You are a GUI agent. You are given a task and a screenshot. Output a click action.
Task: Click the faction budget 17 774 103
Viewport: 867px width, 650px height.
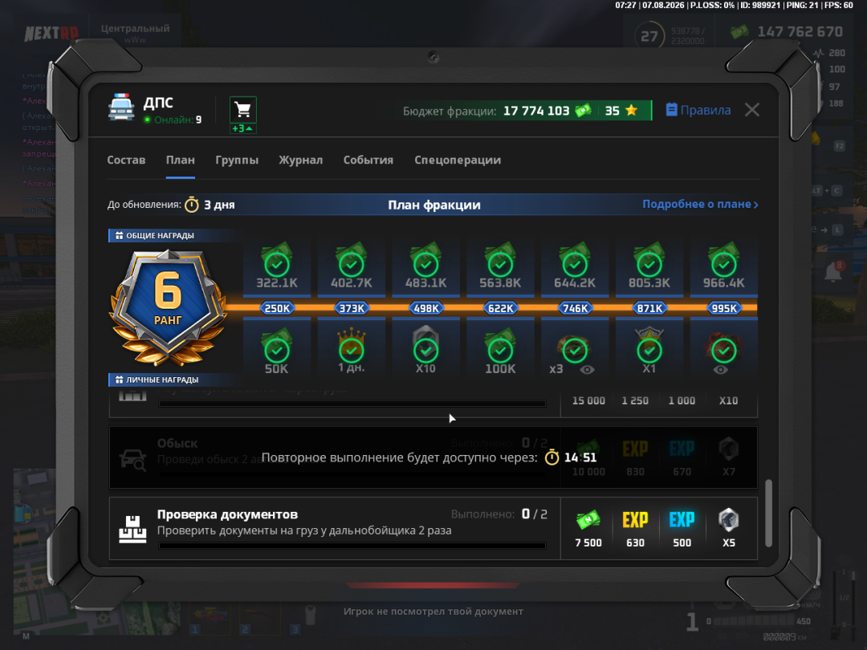pyautogui.click(x=536, y=111)
